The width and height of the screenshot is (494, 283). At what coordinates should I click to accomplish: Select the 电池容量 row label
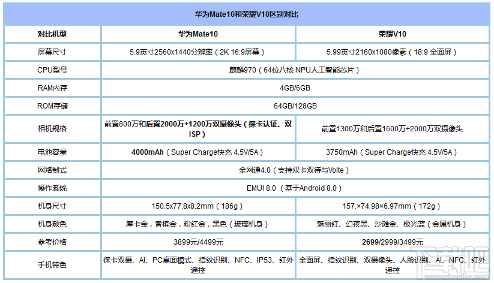coord(52,152)
